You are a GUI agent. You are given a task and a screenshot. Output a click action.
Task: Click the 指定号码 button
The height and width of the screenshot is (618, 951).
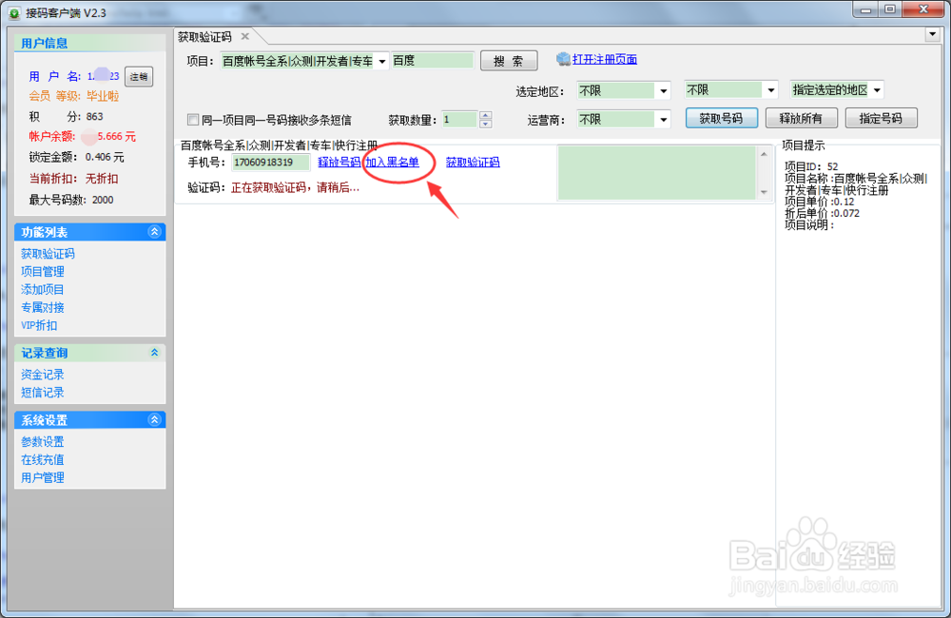(882, 118)
